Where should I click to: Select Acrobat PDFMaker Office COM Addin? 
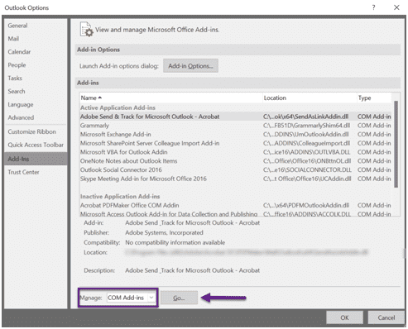(x=235, y=205)
